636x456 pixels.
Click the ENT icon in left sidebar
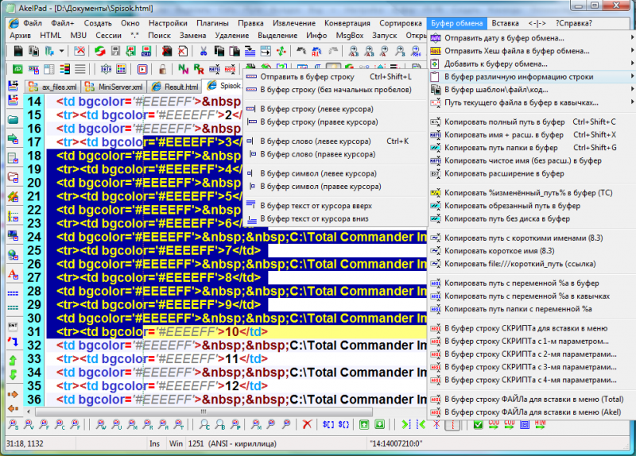tap(13, 327)
